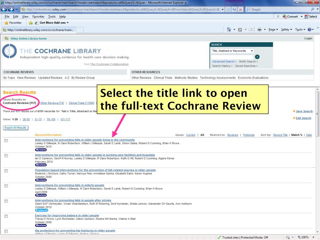Open the Safety menu dropdown
Image resolution: width=320 pixels, height=240 pixels.
tap(286, 30)
